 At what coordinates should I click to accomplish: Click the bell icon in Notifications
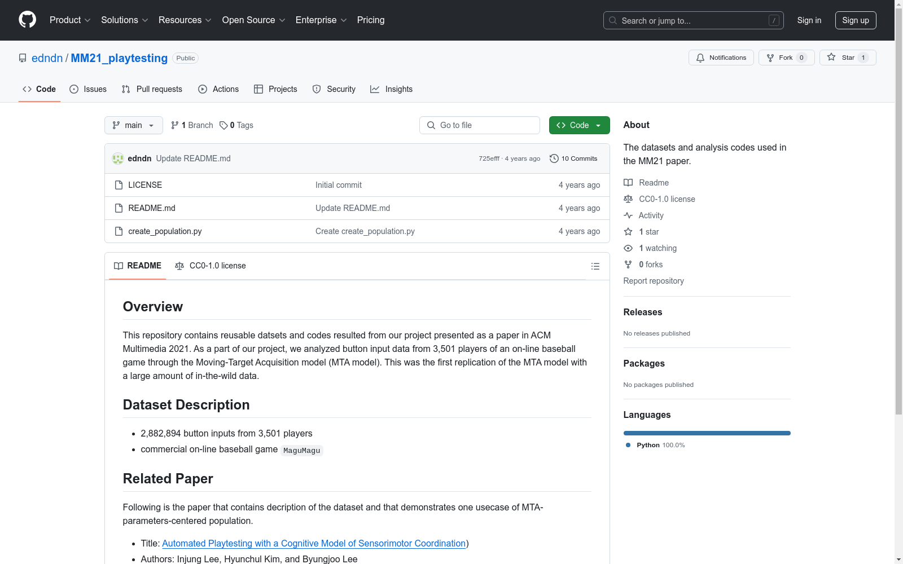pos(700,58)
